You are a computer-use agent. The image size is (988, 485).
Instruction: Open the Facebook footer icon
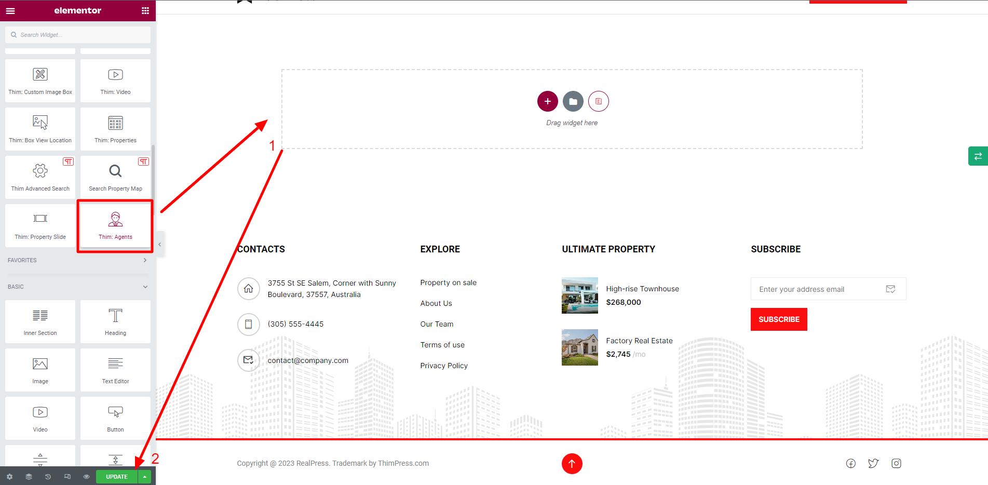tap(850, 463)
